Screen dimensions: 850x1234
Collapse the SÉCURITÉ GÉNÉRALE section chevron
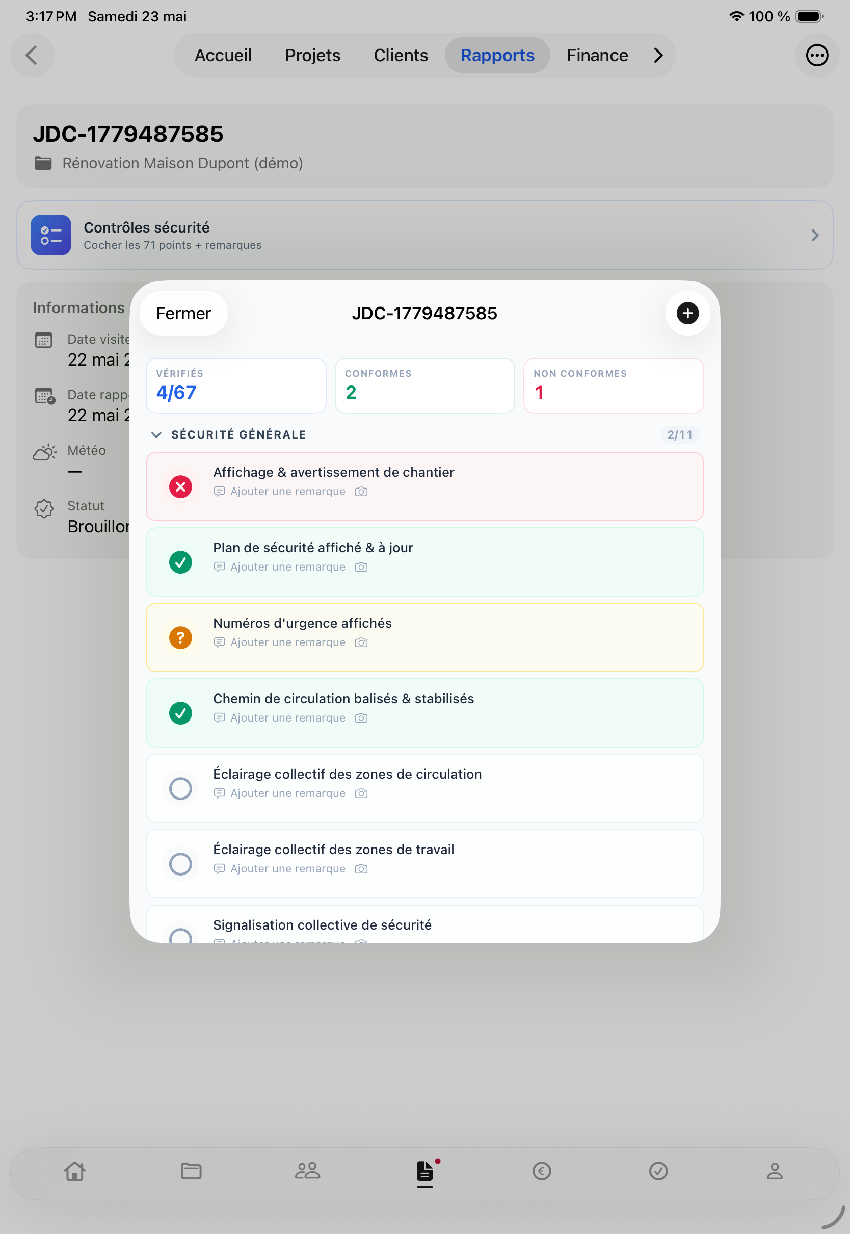(x=156, y=435)
